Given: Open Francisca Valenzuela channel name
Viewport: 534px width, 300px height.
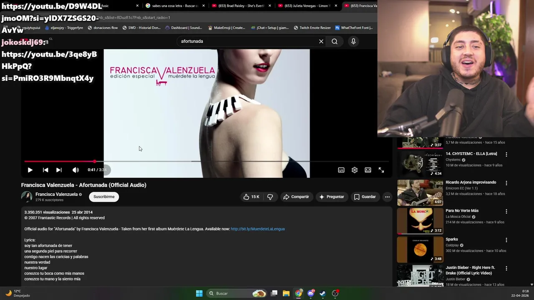Looking at the screenshot, I should [x=56, y=194].
